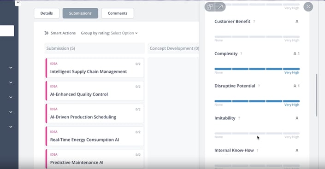Open the rating panel in a new window via the arrow icon

(220, 7)
